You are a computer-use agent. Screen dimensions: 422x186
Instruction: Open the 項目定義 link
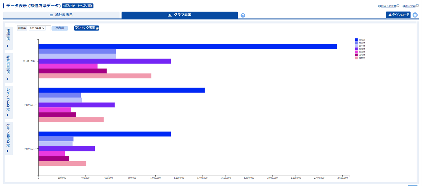click(x=411, y=6)
